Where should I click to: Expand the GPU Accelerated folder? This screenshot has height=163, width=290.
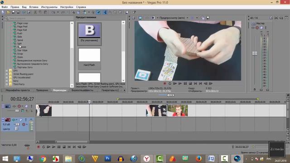(x=7, y=77)
